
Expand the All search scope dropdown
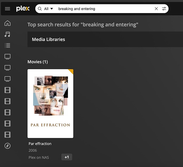point(49,9)
